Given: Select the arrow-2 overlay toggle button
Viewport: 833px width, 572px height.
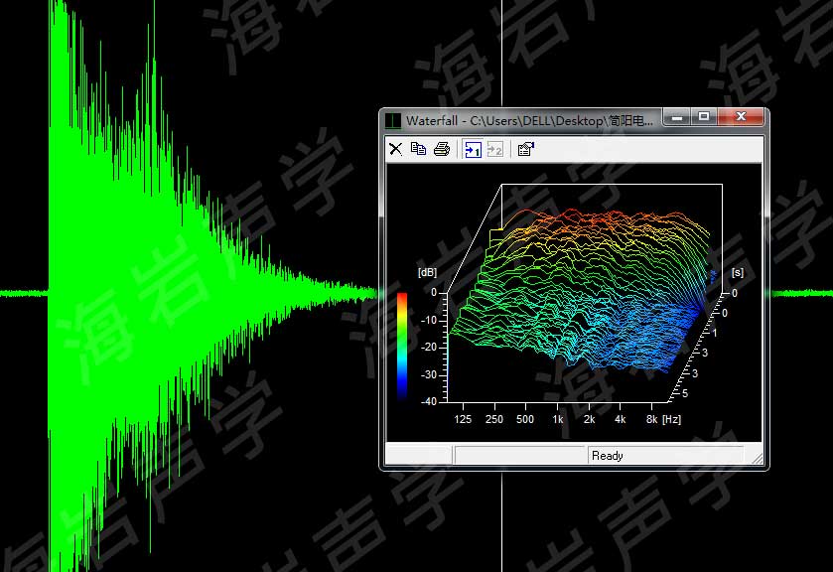Looking at the screenshot, I should click(x=494, y=149).
